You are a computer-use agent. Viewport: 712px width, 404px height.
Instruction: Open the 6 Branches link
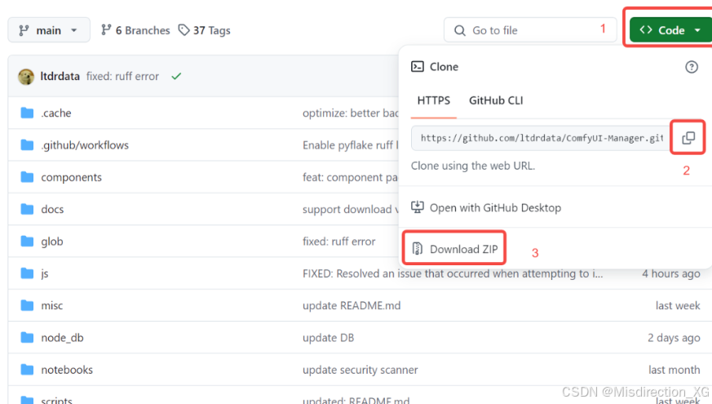pos(135,30)
